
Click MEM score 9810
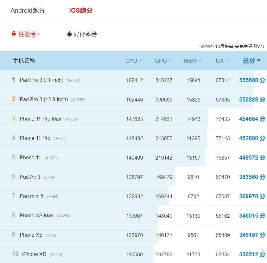click(193, 177)
